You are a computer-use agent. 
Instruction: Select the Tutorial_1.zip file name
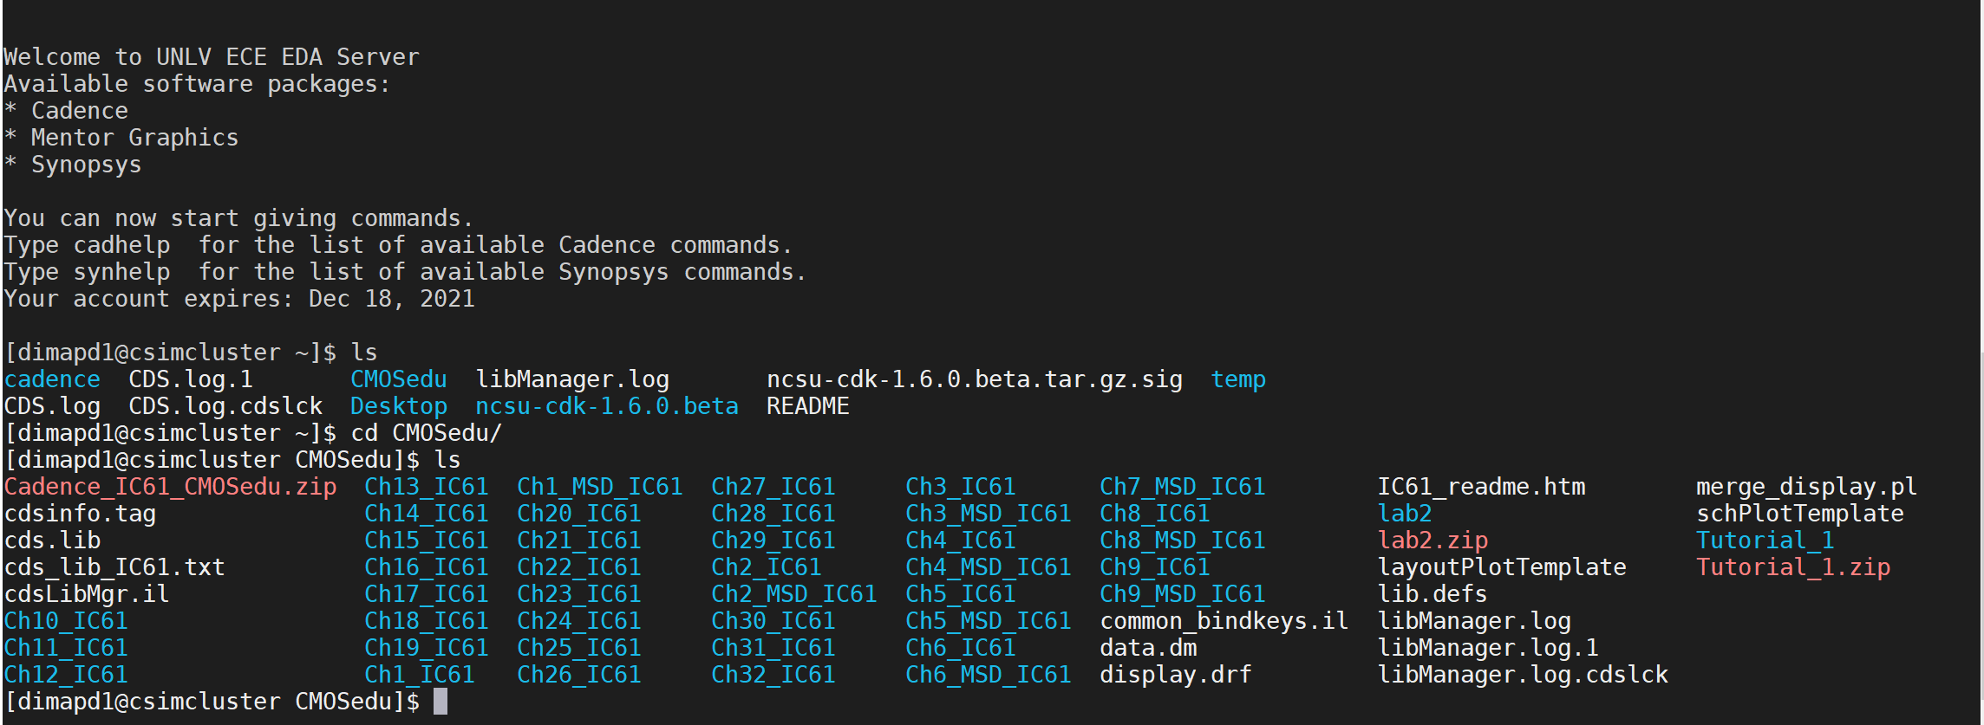point(1792,567)
